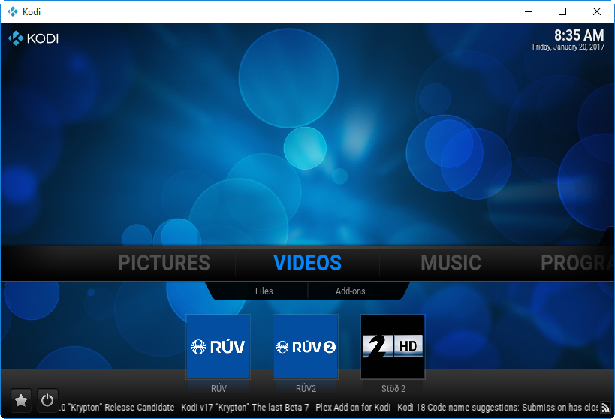Minimize the Kodi window

pos(529,11)
